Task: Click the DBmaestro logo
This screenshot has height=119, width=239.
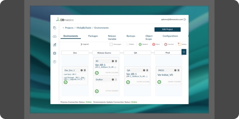Action: click(65, 19)
